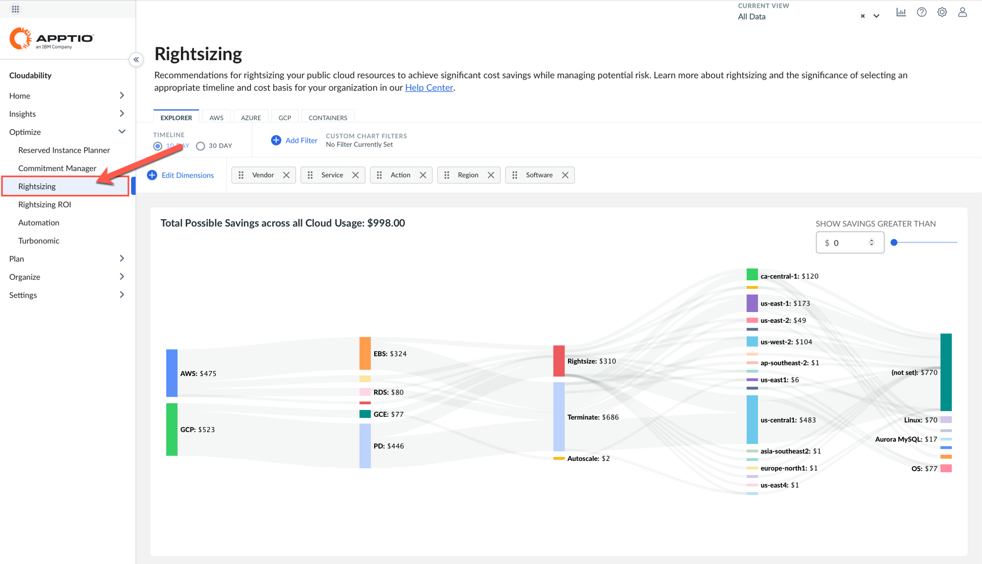Select the 10 DAY timeline radio

click(158, 146)
